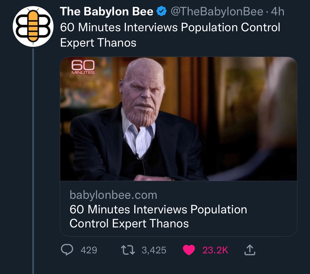Open the Thanos interview preview image
310x274 pixels.
click(x=179, y=119)
